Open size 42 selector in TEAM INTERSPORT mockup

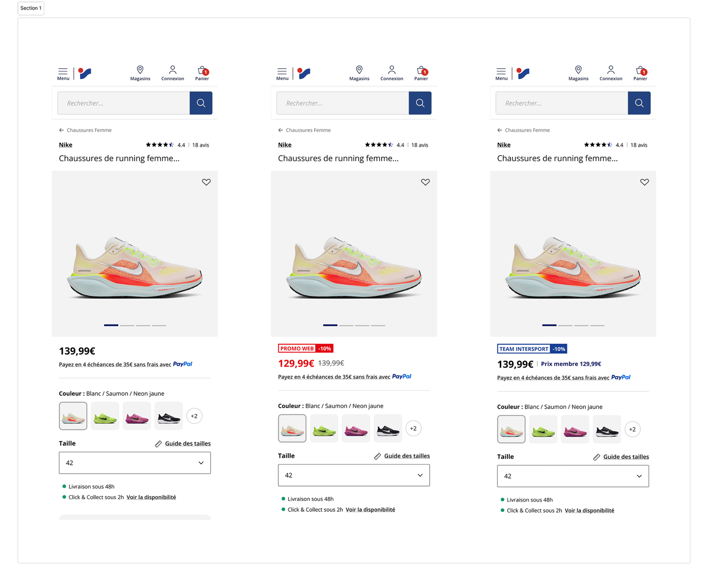(573, 476)
